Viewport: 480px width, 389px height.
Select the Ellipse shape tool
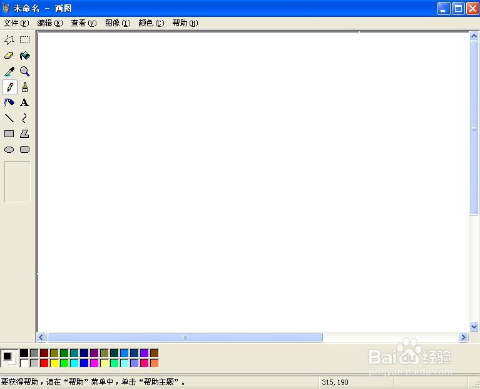point(9,150)
